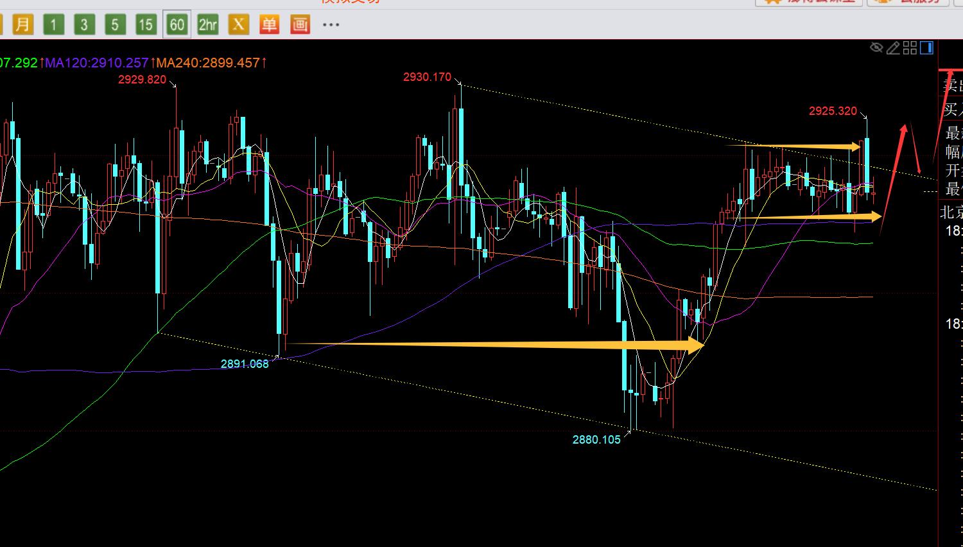Select the 2hr chart period

click(207, 25)
